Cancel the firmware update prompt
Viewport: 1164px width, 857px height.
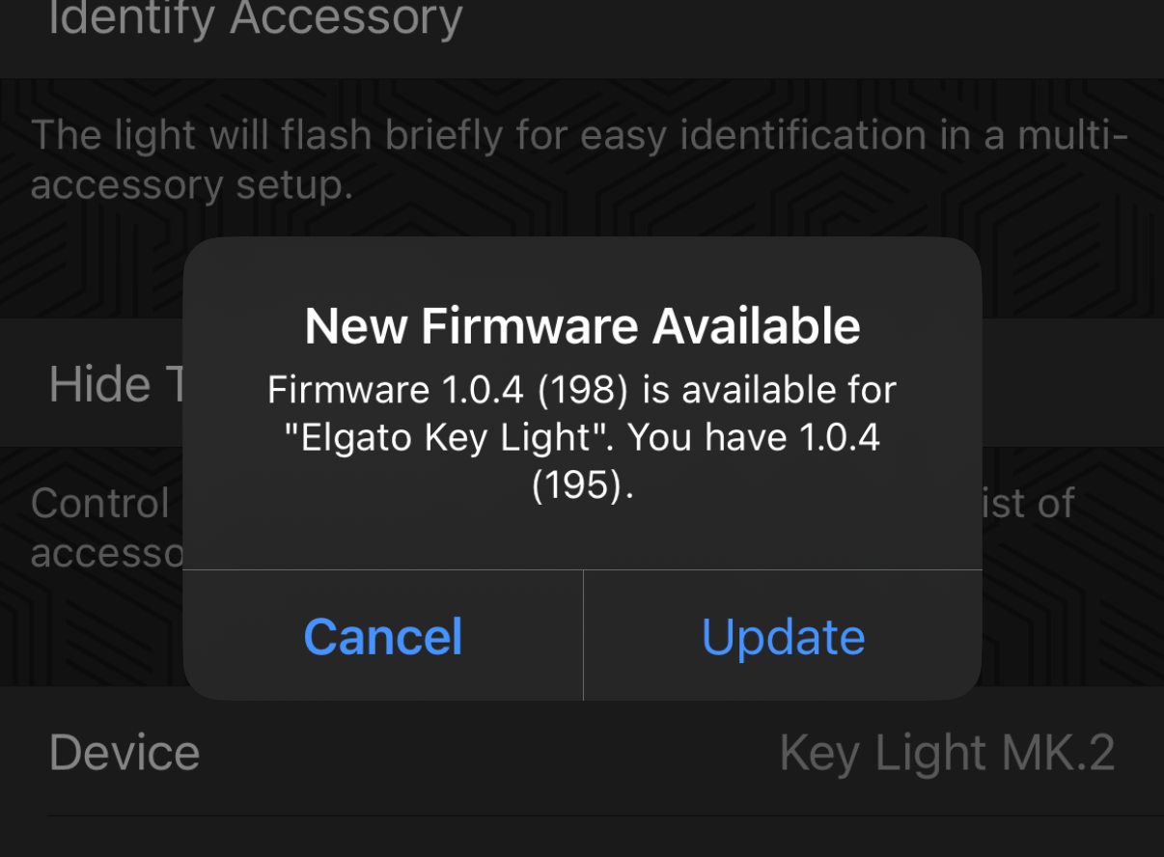tap(383, 637)
